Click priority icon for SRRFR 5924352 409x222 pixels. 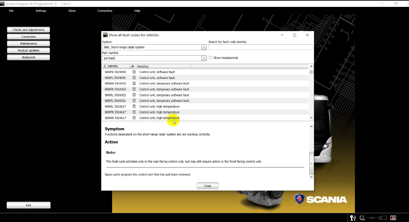point(134,89)
